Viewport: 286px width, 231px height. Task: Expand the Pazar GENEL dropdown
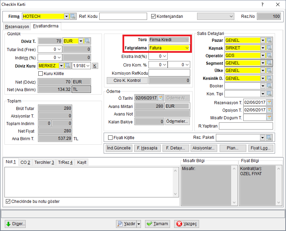(263, 40)
